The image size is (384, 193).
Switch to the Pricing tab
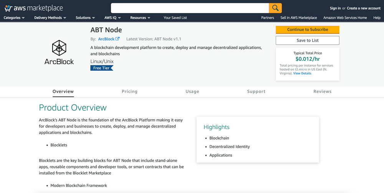pyautogui.click(x=129, y=92)
